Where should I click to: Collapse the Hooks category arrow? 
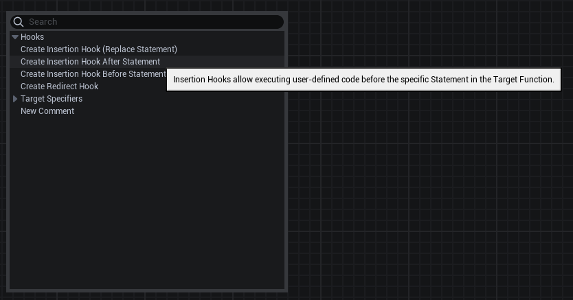pyautogui.click(x=15, y=37)
